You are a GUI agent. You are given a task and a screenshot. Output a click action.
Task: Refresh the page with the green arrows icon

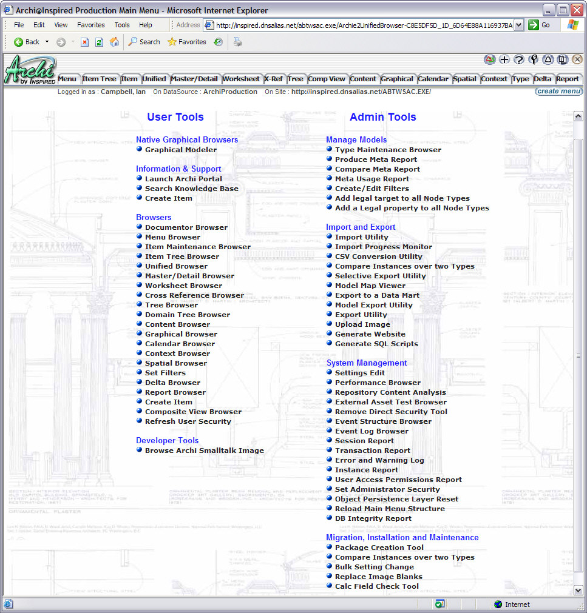100,42
